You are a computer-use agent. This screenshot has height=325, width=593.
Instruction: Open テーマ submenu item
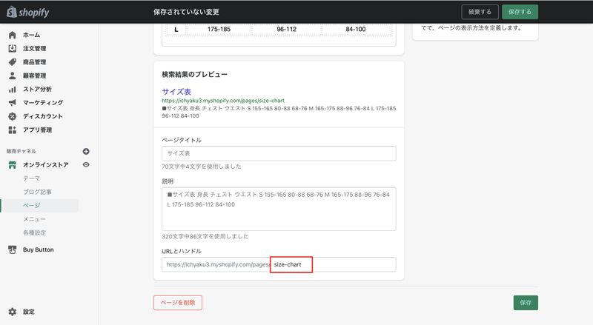point(31,178)
